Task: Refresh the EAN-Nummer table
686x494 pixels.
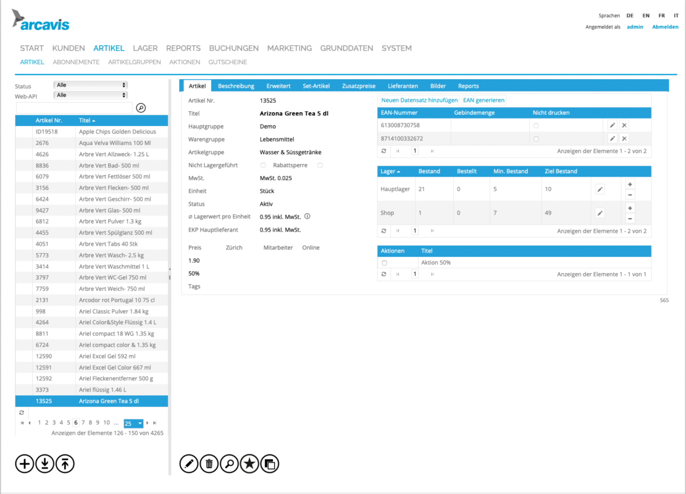Action: click(x=383, y=151)
